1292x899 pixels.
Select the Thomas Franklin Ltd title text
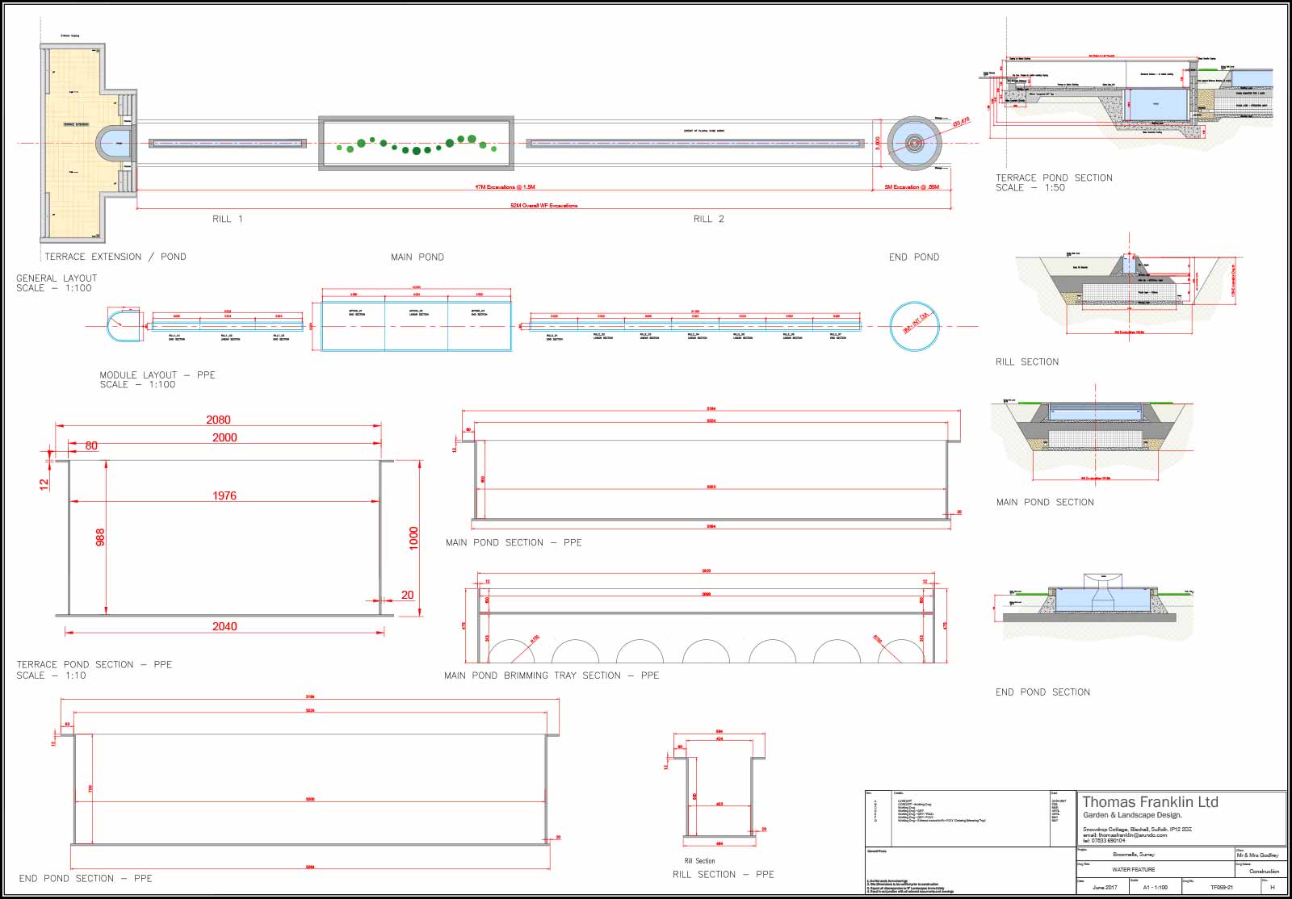(1150, 802)
